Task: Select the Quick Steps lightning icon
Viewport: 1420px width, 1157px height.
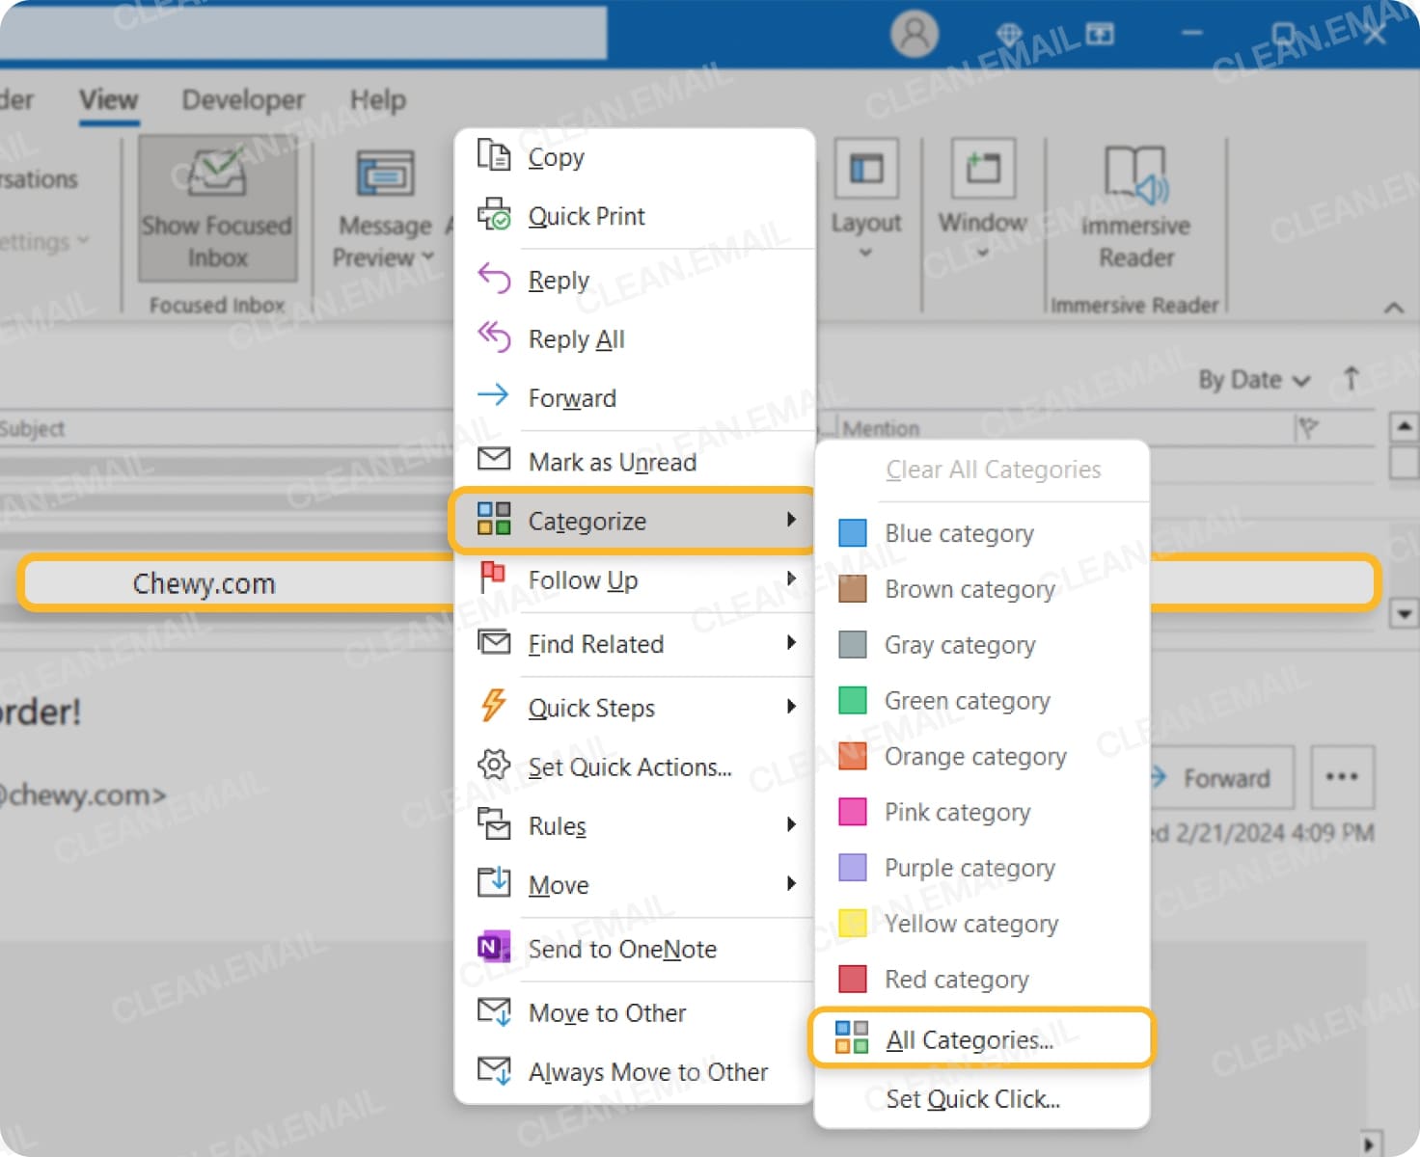Action: pos(494,707)
